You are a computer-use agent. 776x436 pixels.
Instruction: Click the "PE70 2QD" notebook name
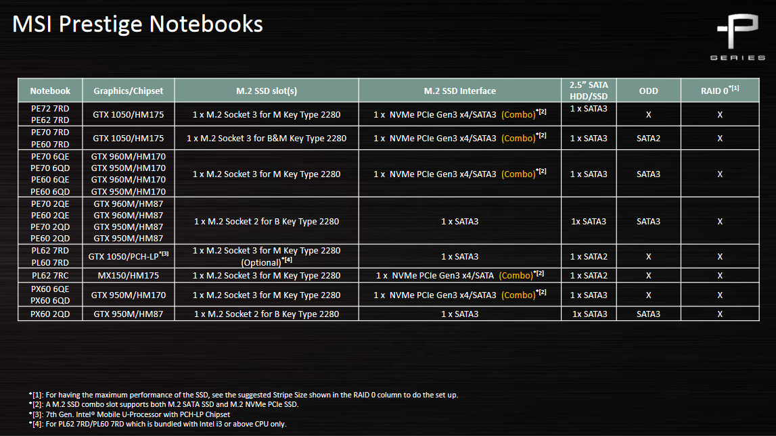50,227
